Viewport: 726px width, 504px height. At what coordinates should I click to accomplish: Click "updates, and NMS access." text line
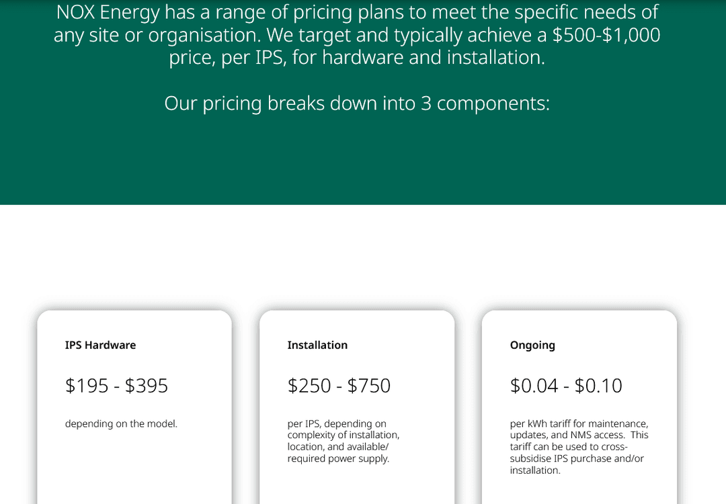(567, 435)
